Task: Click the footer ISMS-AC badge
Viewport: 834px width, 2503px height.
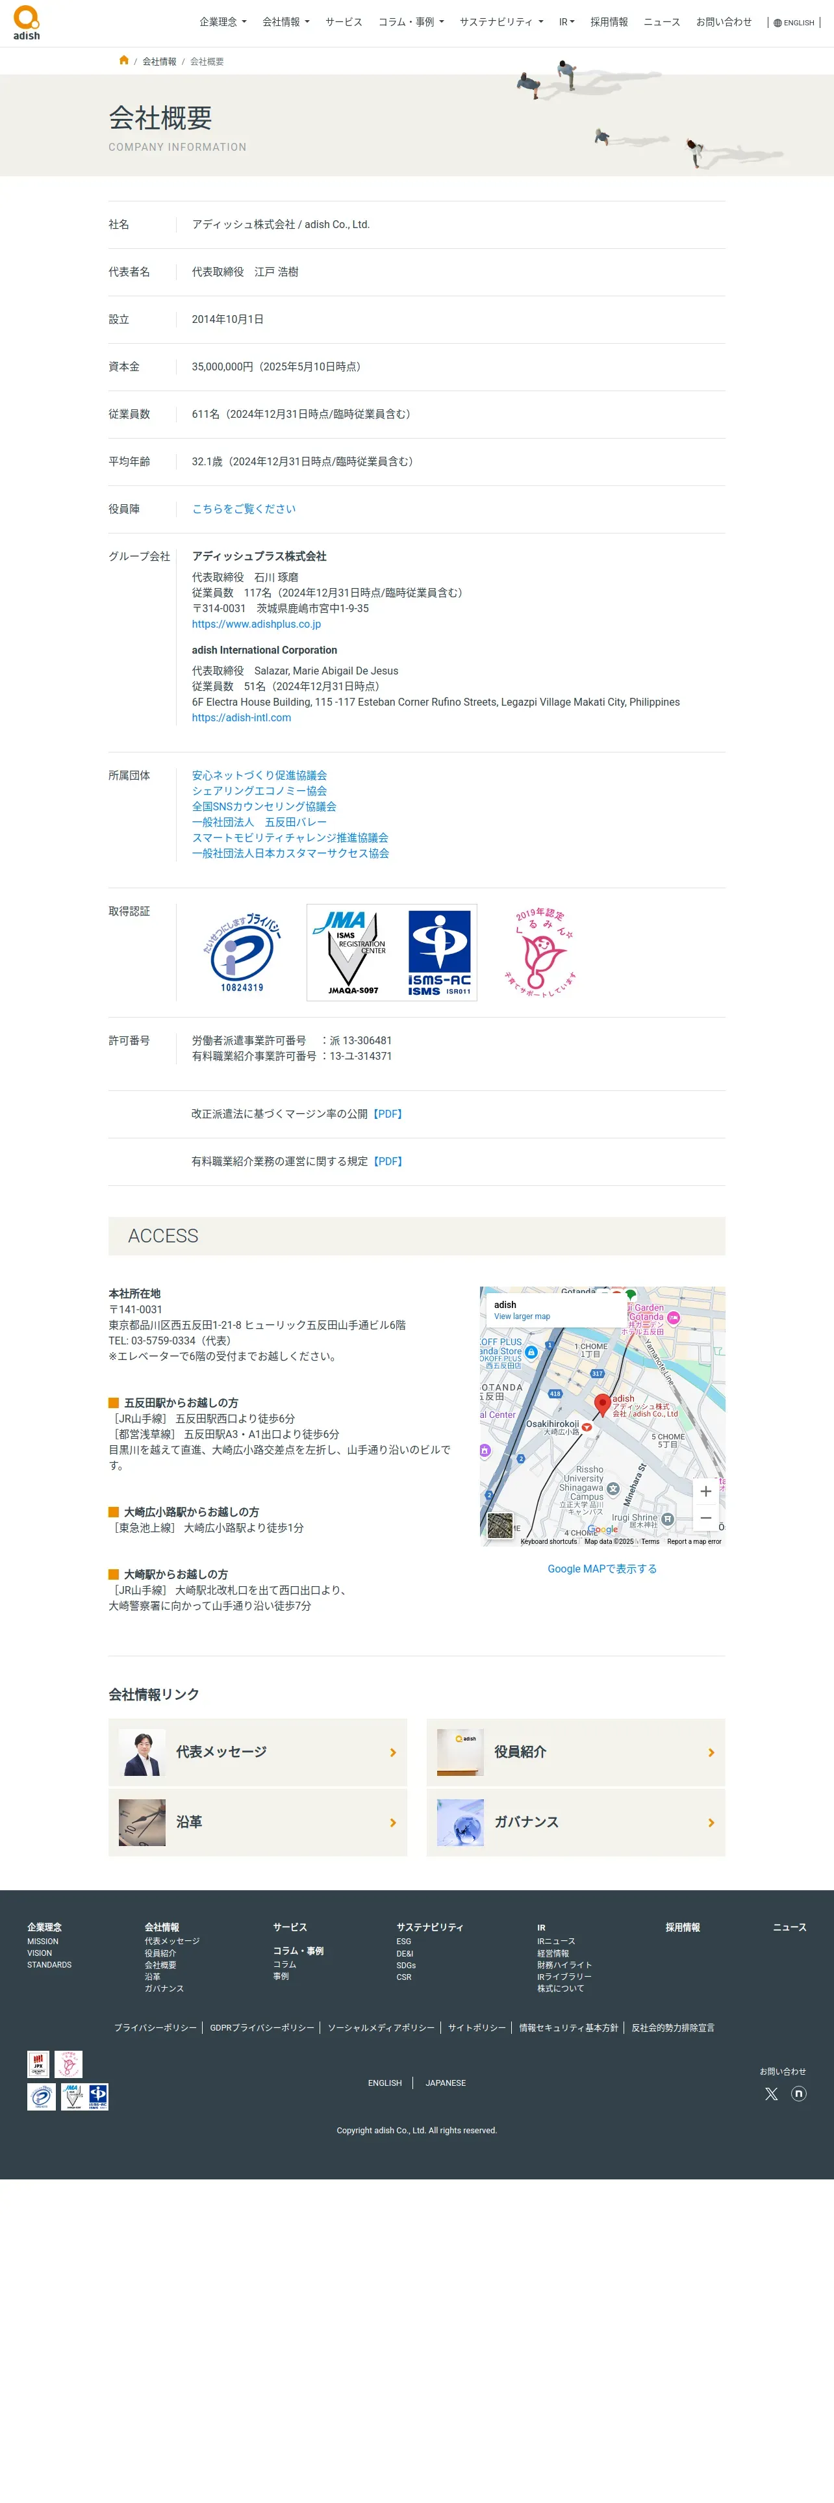Action: click(x=98, y=2097)
